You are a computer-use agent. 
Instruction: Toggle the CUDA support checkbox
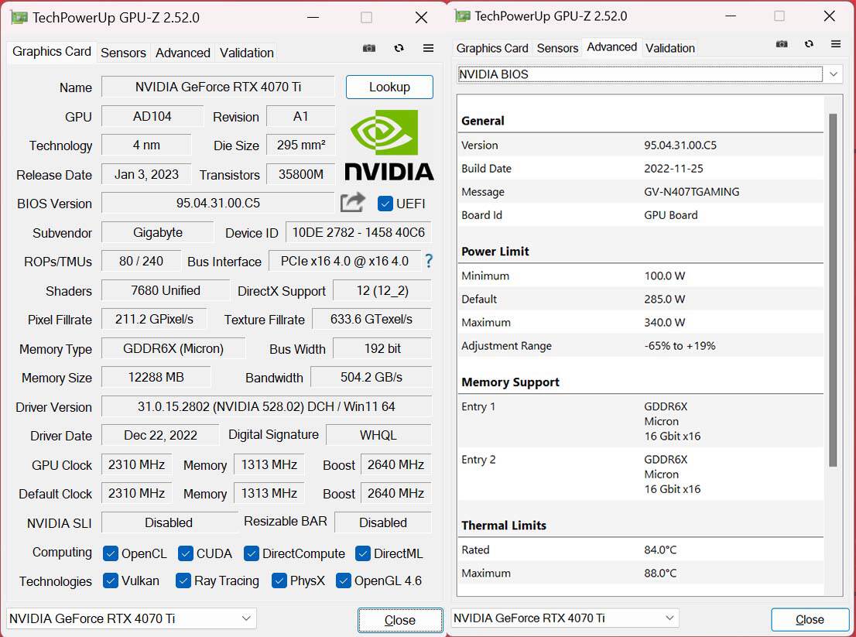tap(185, 553)
